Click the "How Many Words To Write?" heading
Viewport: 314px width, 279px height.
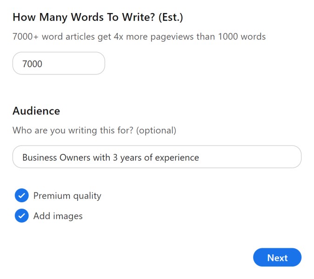(x=84, y=17)
